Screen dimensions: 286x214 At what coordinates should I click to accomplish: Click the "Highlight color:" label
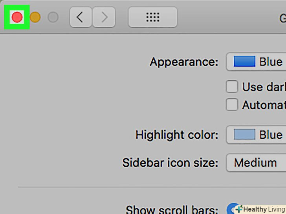[177, 135]
